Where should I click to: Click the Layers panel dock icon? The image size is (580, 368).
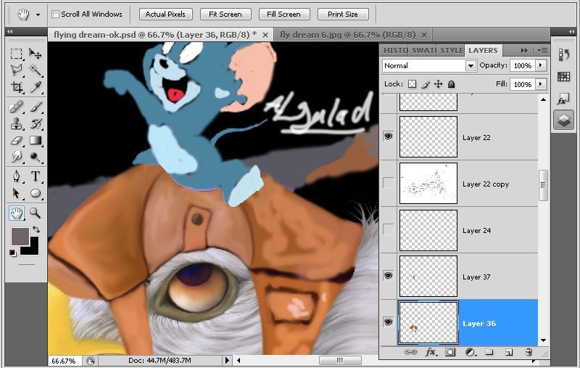point(564,120)
